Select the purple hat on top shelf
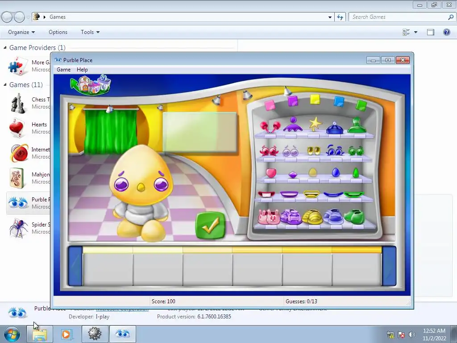457x343 pixels. coord(293,125)
